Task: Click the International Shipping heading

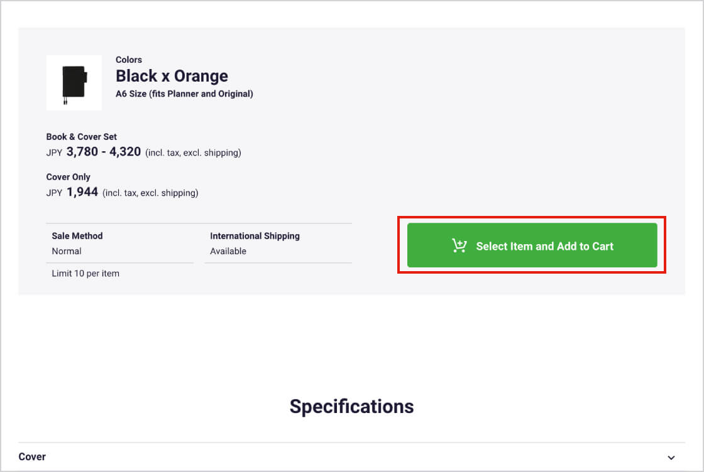Action: [x=255, y=236]
